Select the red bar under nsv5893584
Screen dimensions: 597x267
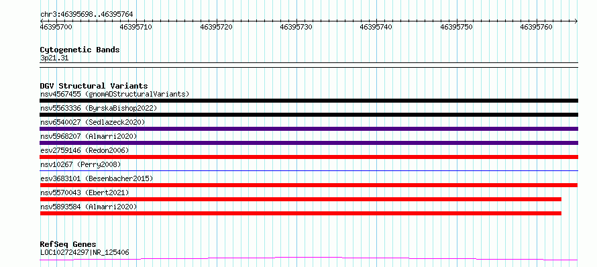point(301,213)
